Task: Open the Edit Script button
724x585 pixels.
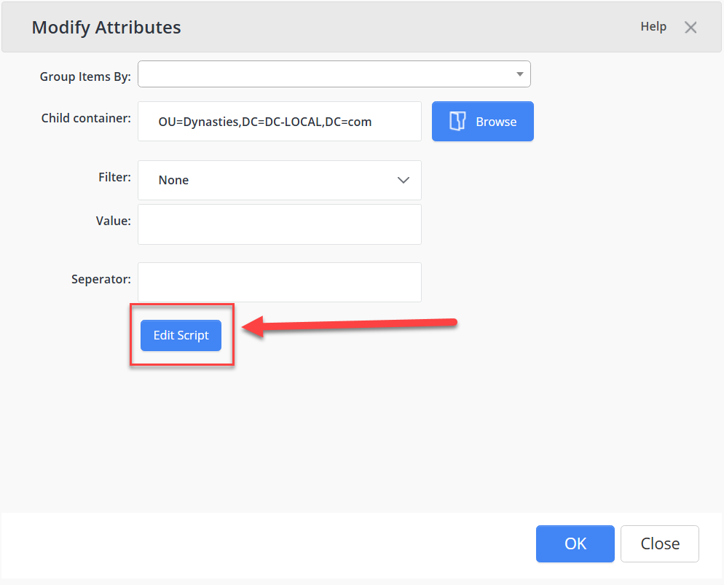Action: pyautogui.click(x=181, y=336)
